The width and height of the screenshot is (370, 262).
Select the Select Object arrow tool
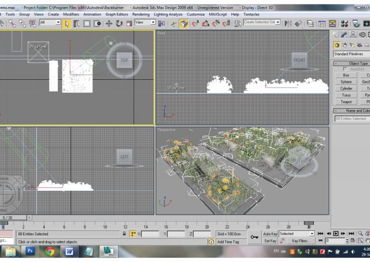tap(67, 23)
